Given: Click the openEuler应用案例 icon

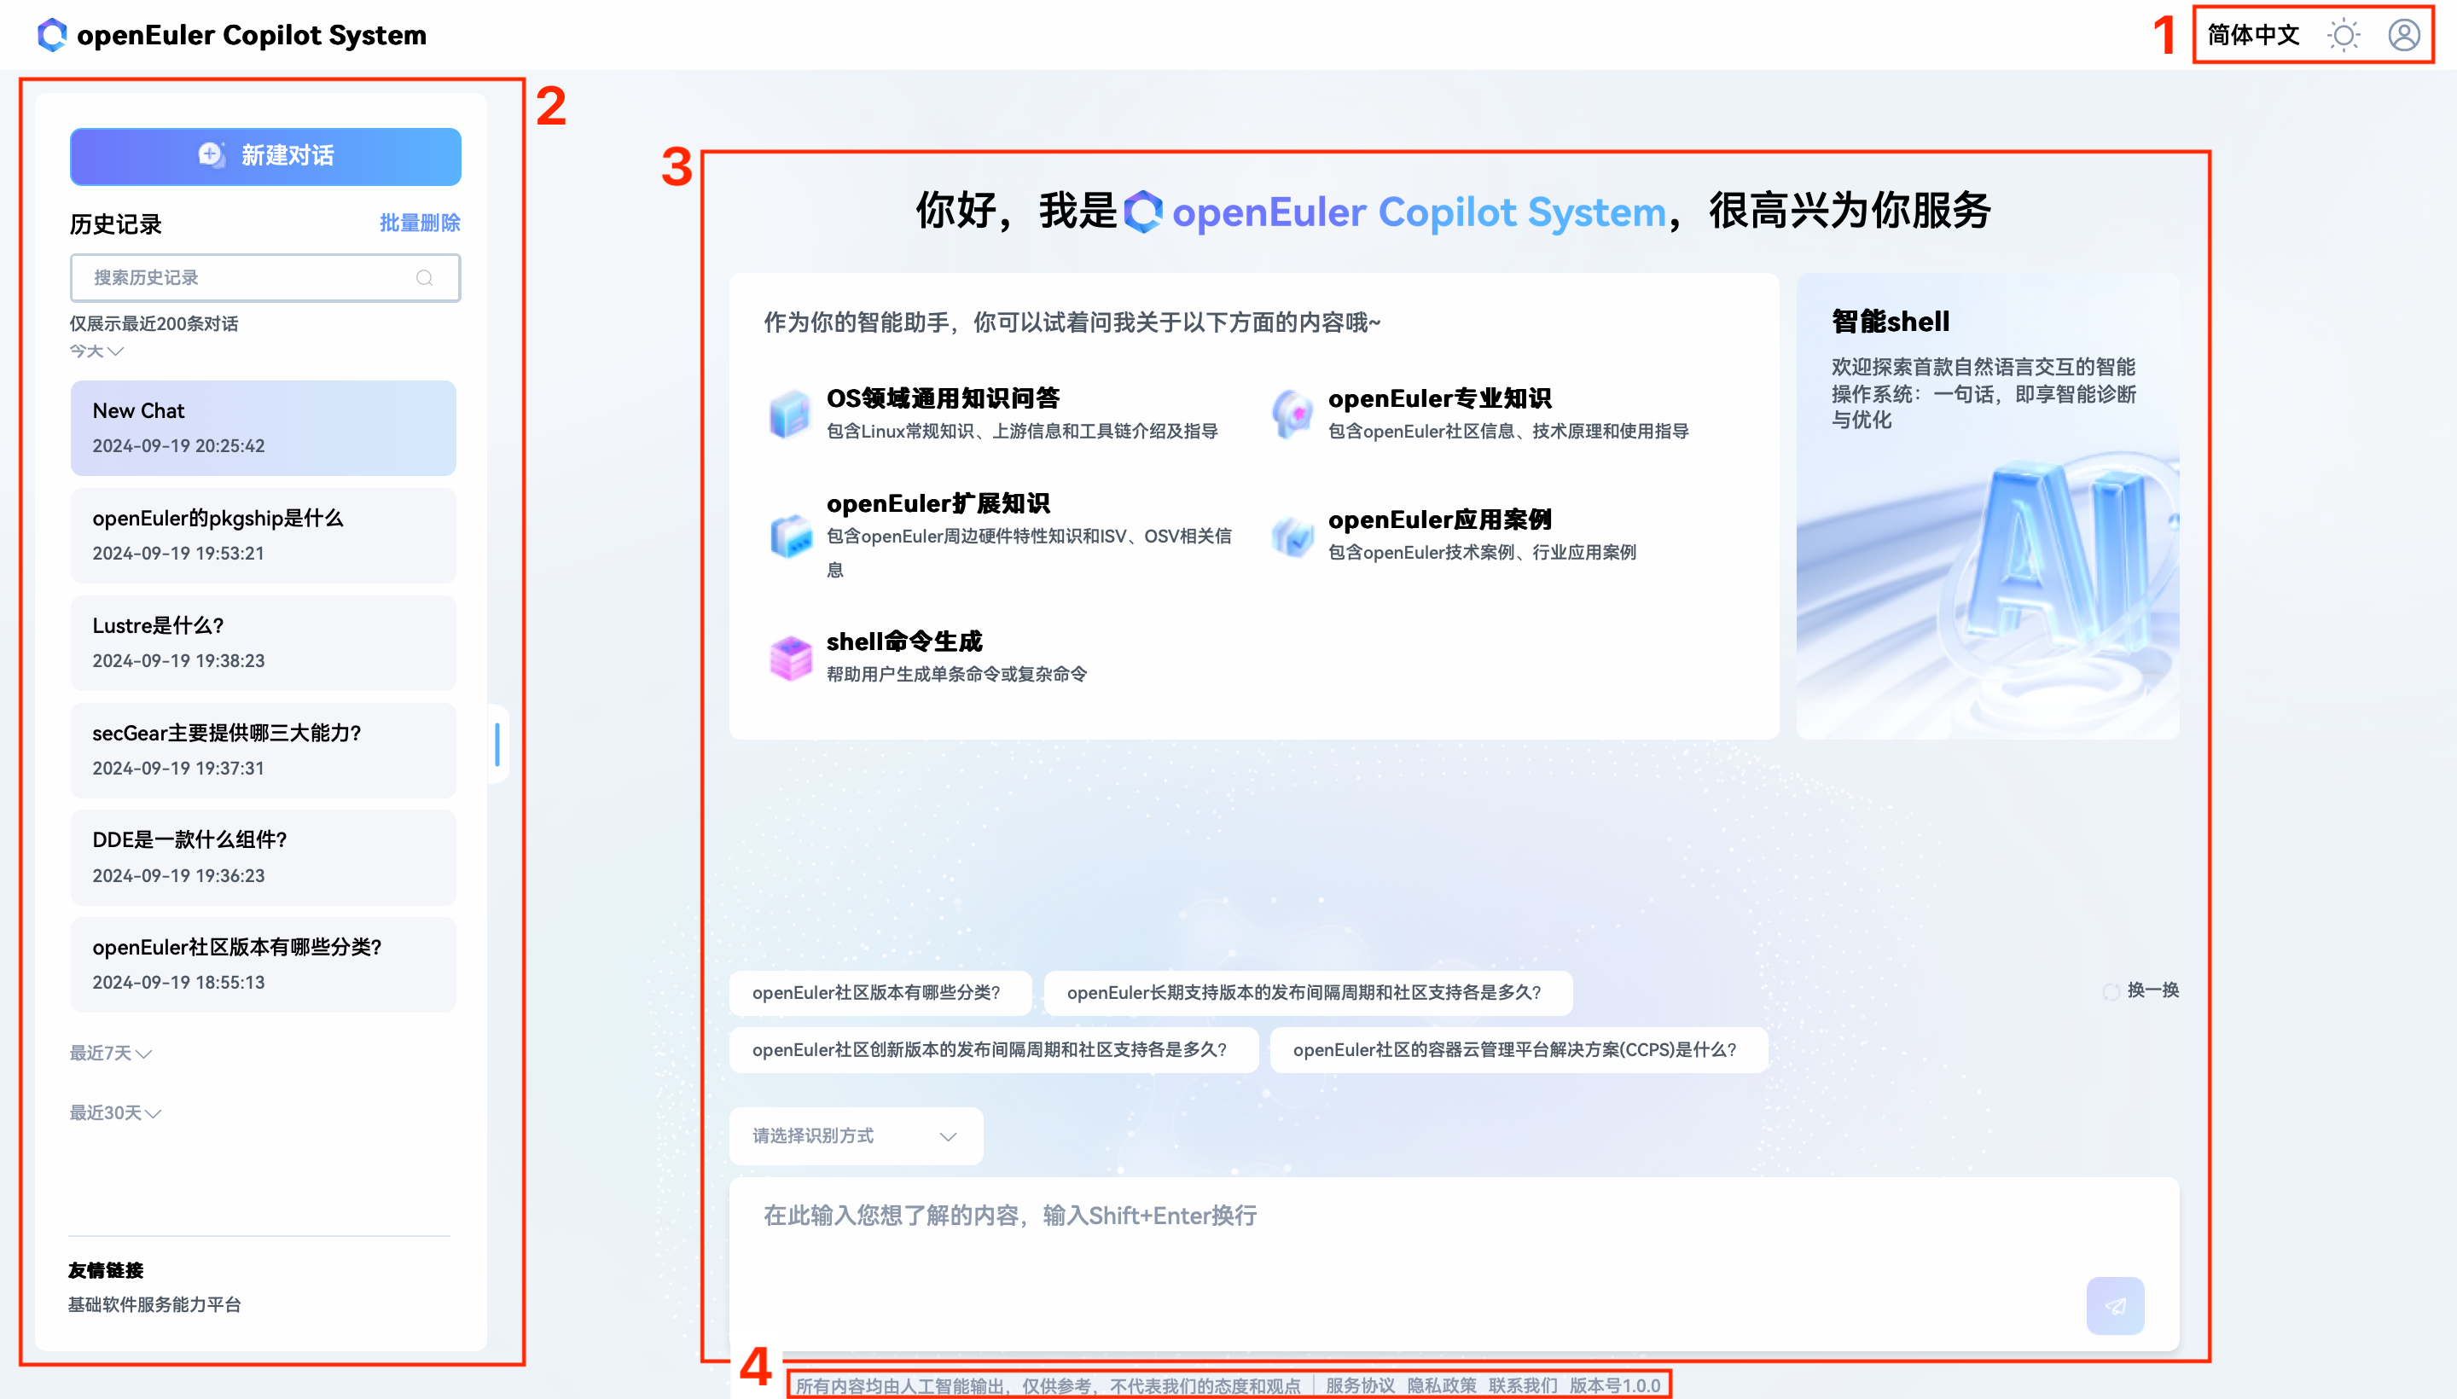Looking at the screenshot, I should coord(1292,535).
